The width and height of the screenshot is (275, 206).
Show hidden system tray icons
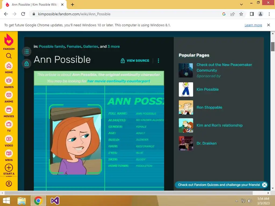click(x=237, y=201)
